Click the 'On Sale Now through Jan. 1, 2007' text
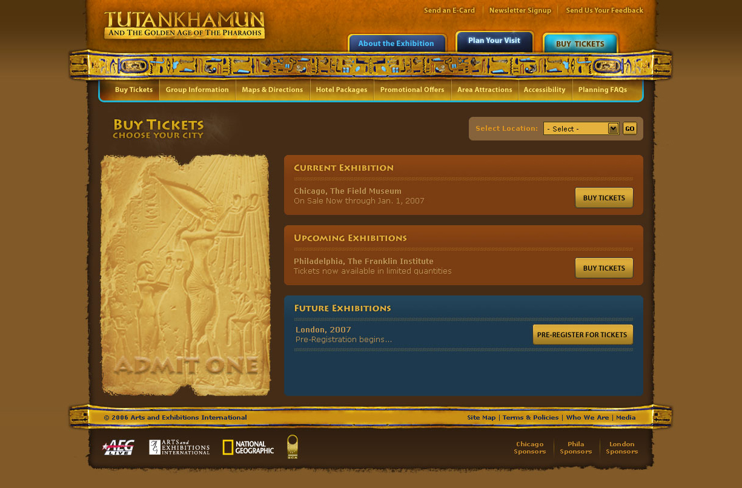The width and height of the screenshot is (742, 488). (x=359, y=201)
